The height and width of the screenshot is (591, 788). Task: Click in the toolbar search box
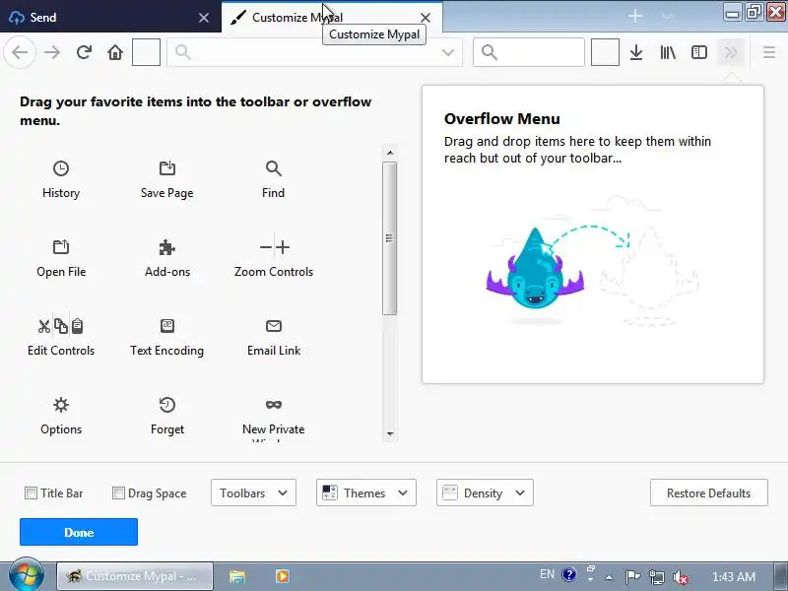coord(529,52)
